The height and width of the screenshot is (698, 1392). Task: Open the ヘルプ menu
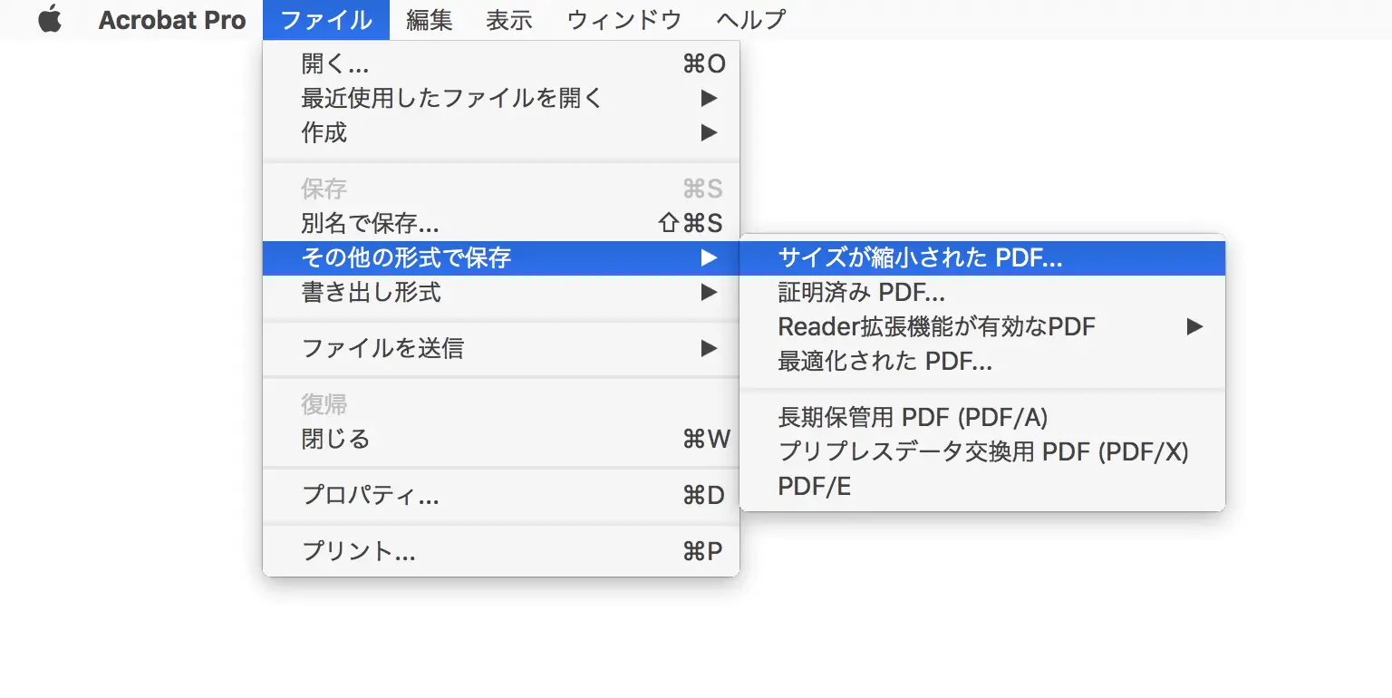750,20
